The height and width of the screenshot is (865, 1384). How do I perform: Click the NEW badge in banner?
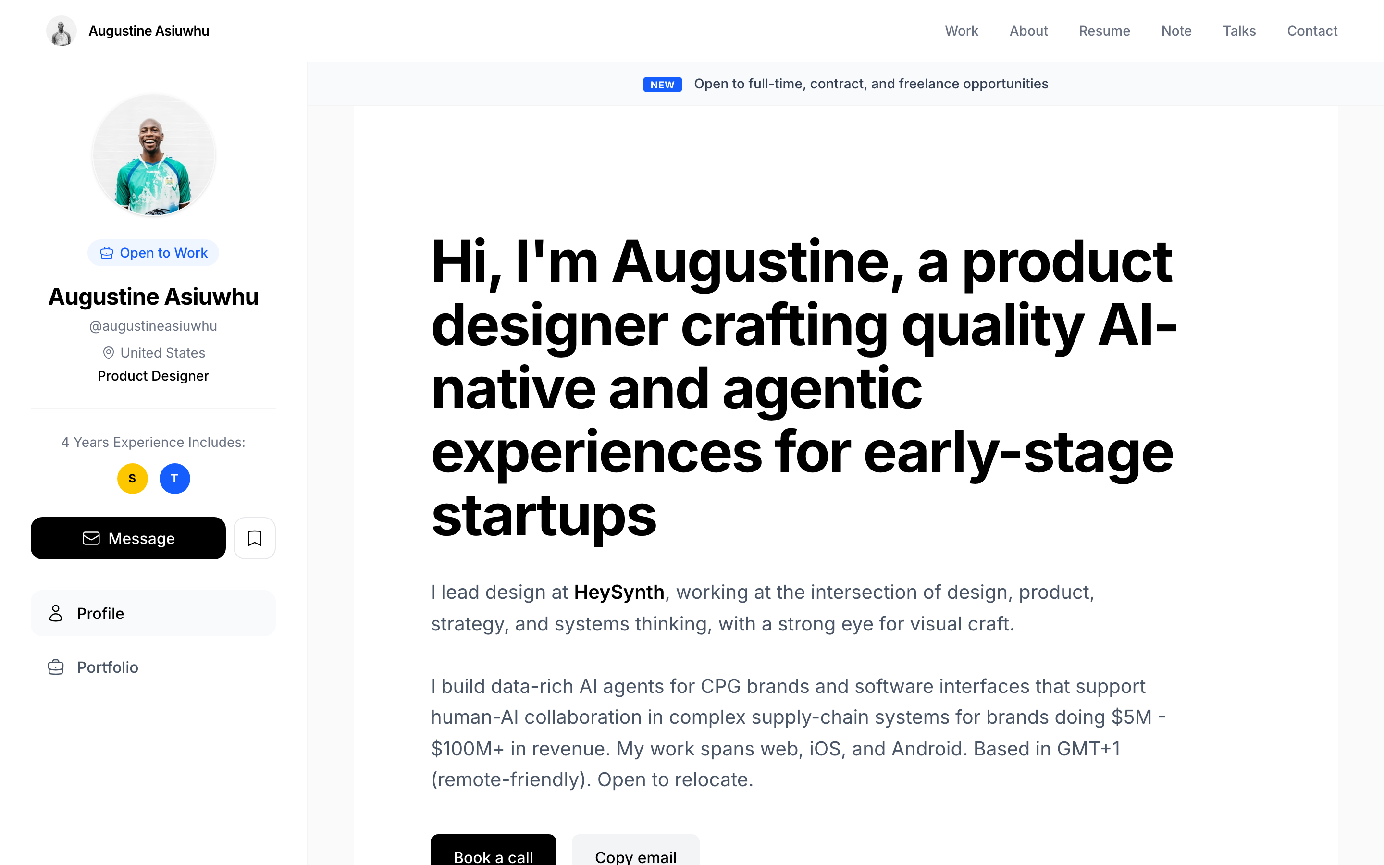(x=662, y=85)
